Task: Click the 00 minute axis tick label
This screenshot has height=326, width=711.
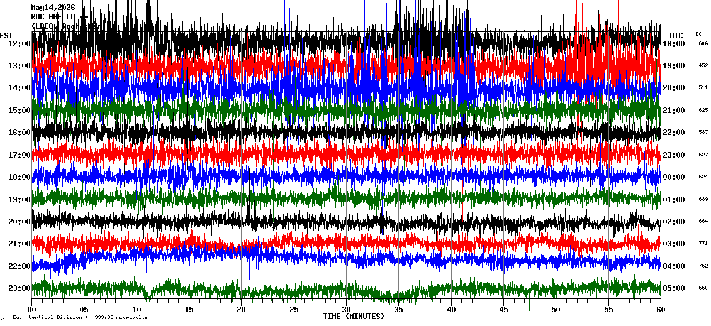Action: [x=31, y=310]
